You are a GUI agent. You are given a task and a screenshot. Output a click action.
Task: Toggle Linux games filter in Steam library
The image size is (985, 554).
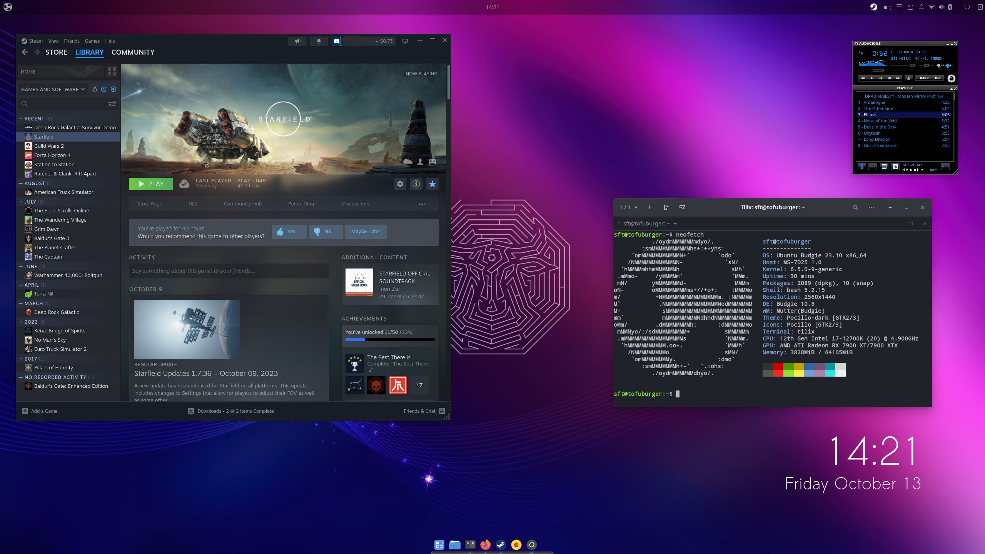[95, 89]
